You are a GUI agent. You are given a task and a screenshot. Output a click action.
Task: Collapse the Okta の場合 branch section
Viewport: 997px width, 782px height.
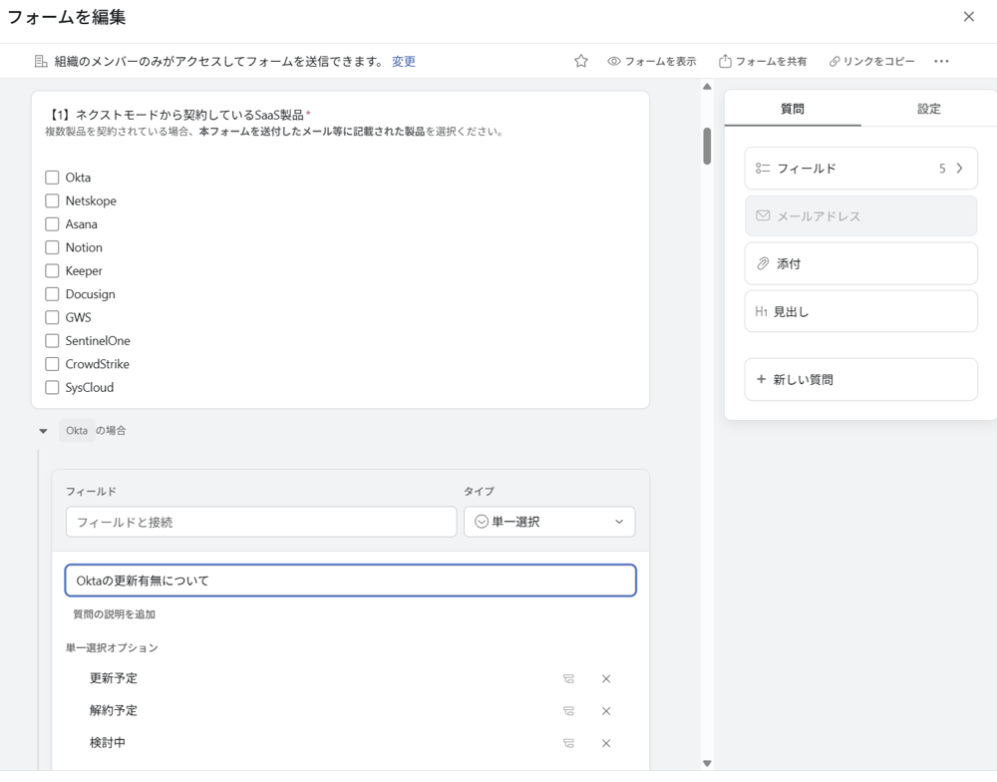[x=41, y=430]
